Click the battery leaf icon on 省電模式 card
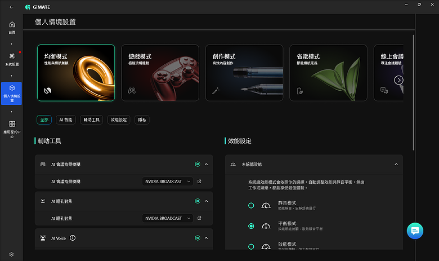Image resolution: width=439 pixels, height=261 pixels. click(x=300, y=91)
